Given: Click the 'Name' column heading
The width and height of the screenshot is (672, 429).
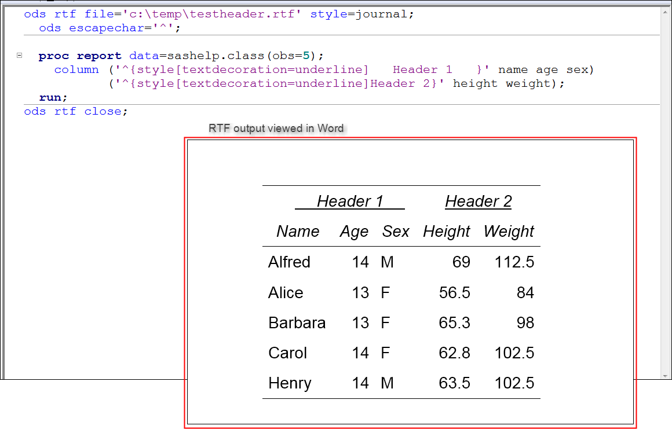Looking at the screenshot, I should pyautogui.click(x=298, y=232).
